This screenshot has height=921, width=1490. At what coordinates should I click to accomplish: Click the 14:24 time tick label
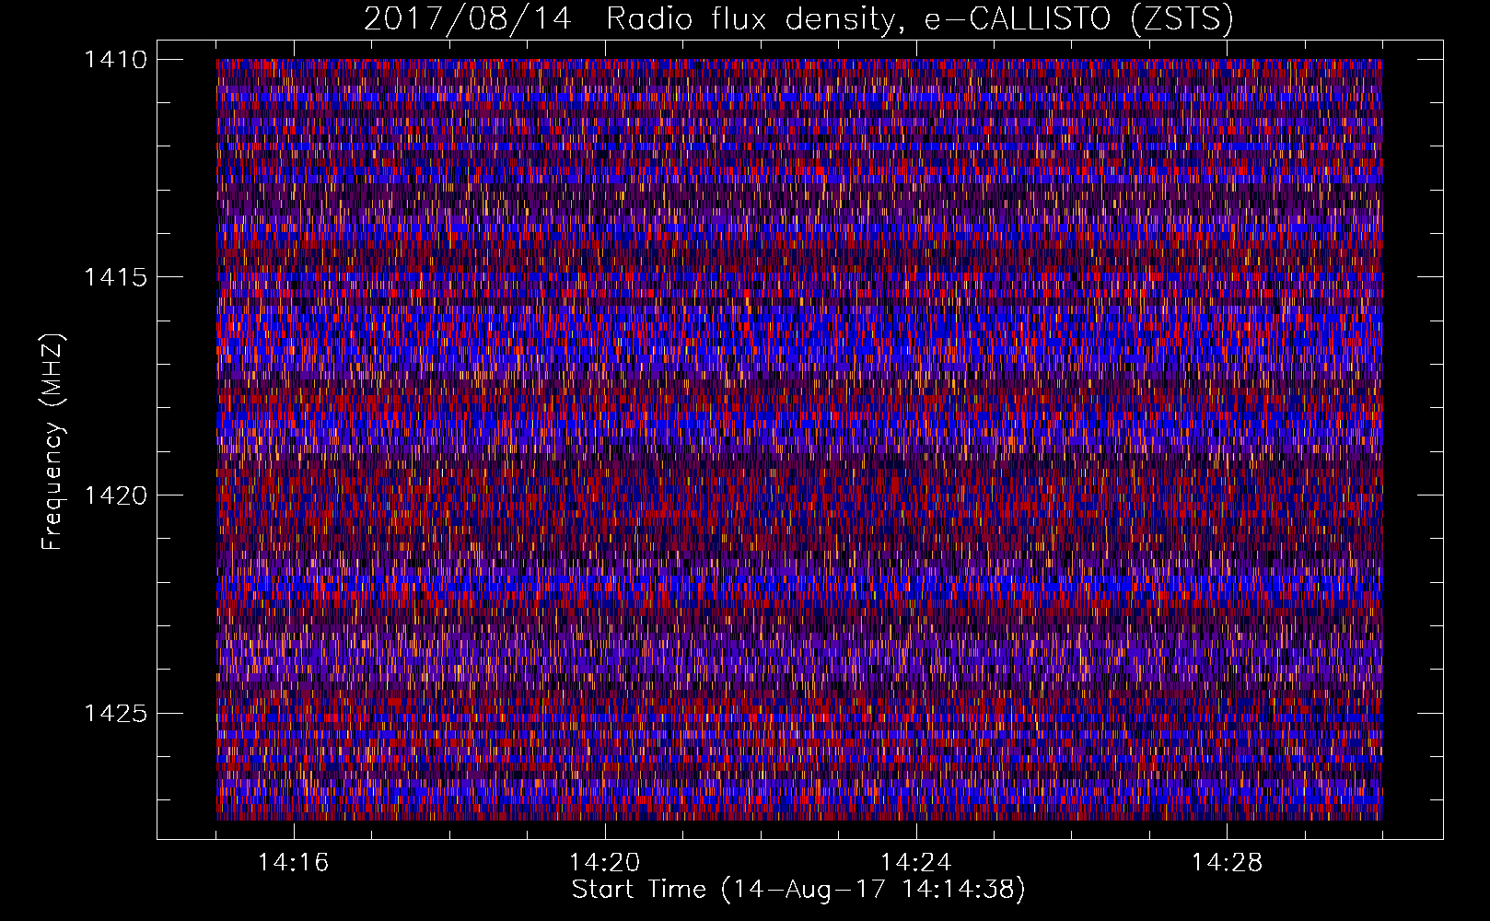pos(915,863)
